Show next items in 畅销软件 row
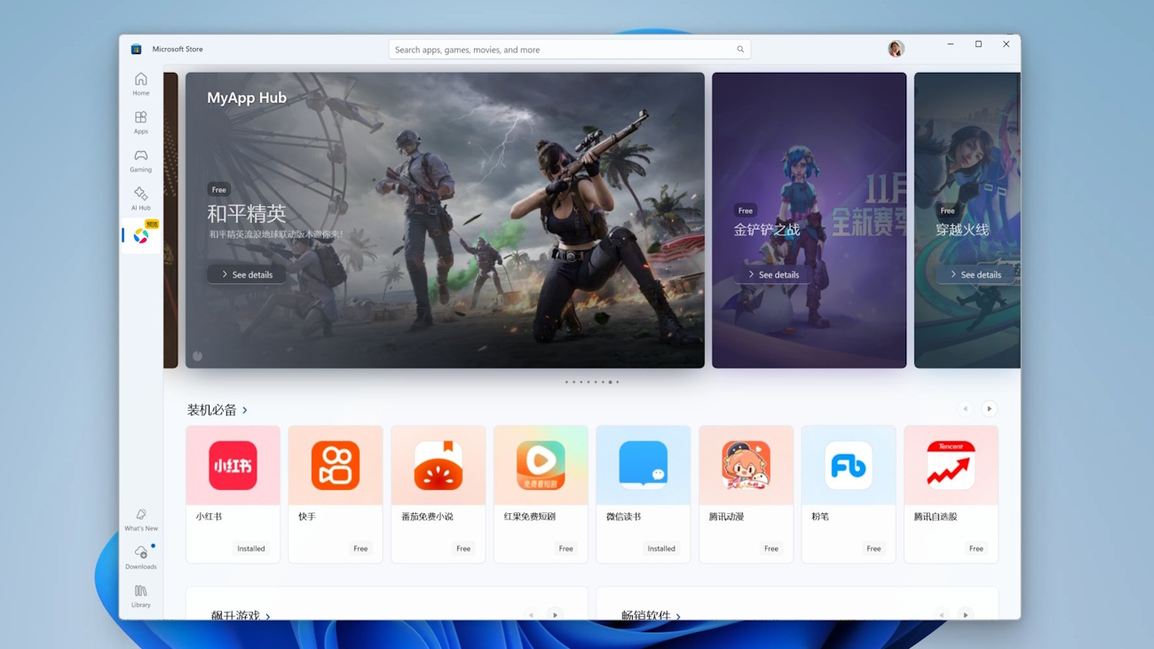The height and width of the screenshot is (649, 1154). (x=966, y=614)
